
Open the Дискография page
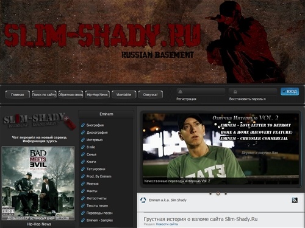pyautogui.click(x=97, y=133)
